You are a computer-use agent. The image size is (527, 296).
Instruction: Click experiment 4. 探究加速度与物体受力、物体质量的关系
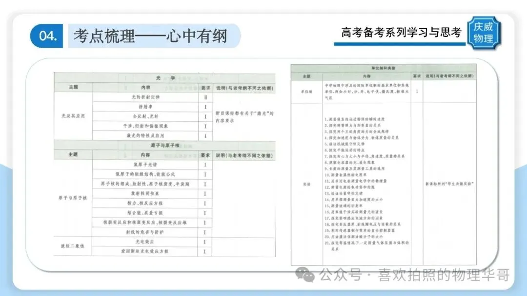[x=362, y=138]
